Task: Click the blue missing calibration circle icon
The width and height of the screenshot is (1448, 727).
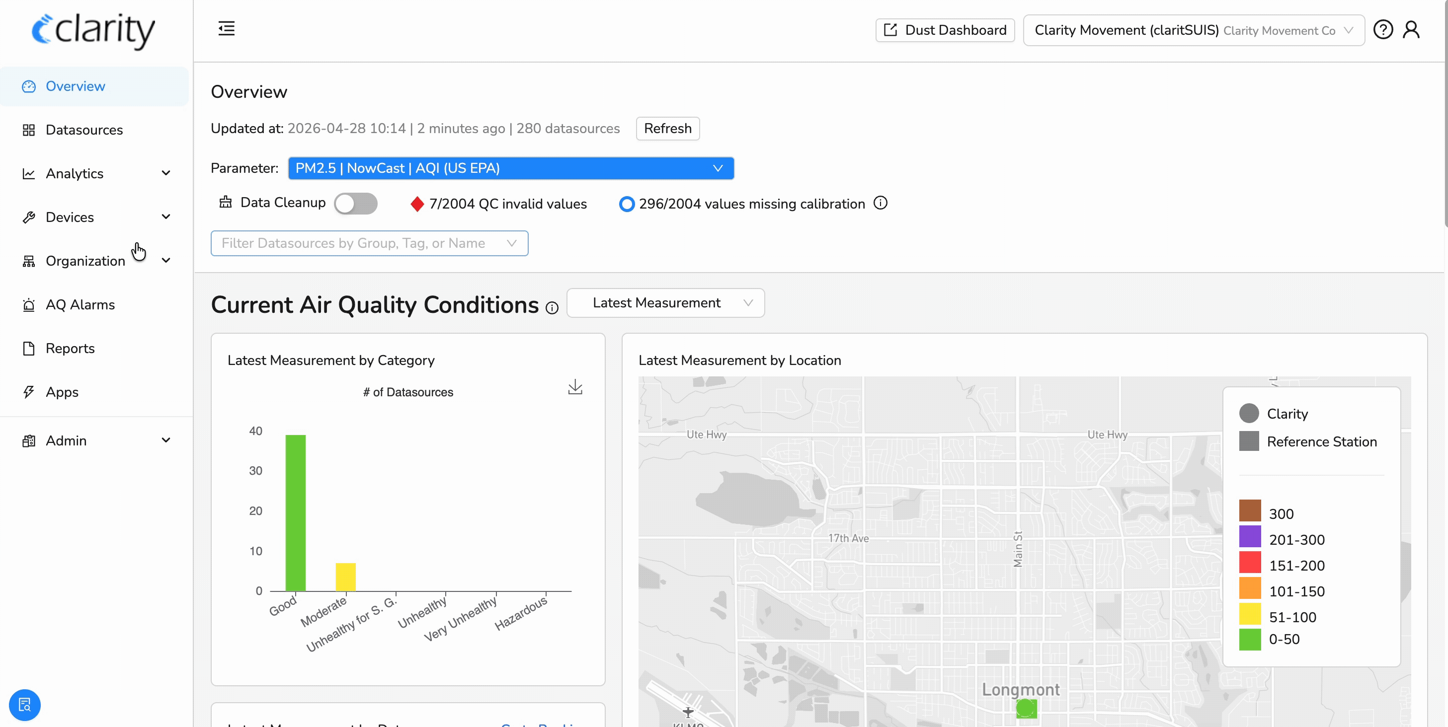Action: coord(627,204)
